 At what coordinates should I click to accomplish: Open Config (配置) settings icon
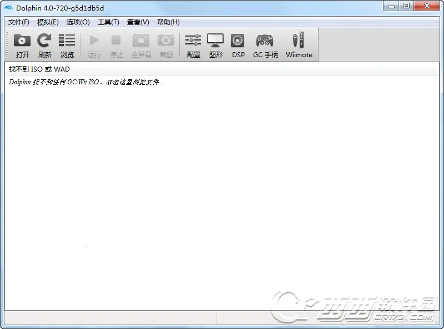193,41
